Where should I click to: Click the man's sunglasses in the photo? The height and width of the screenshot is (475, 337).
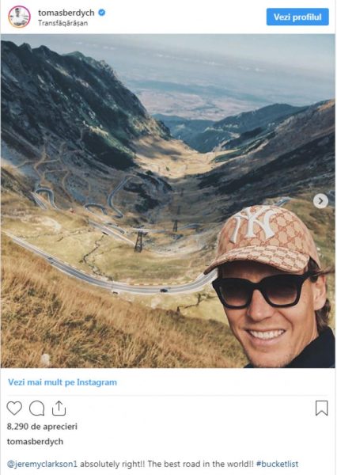[x=261, y=291]
